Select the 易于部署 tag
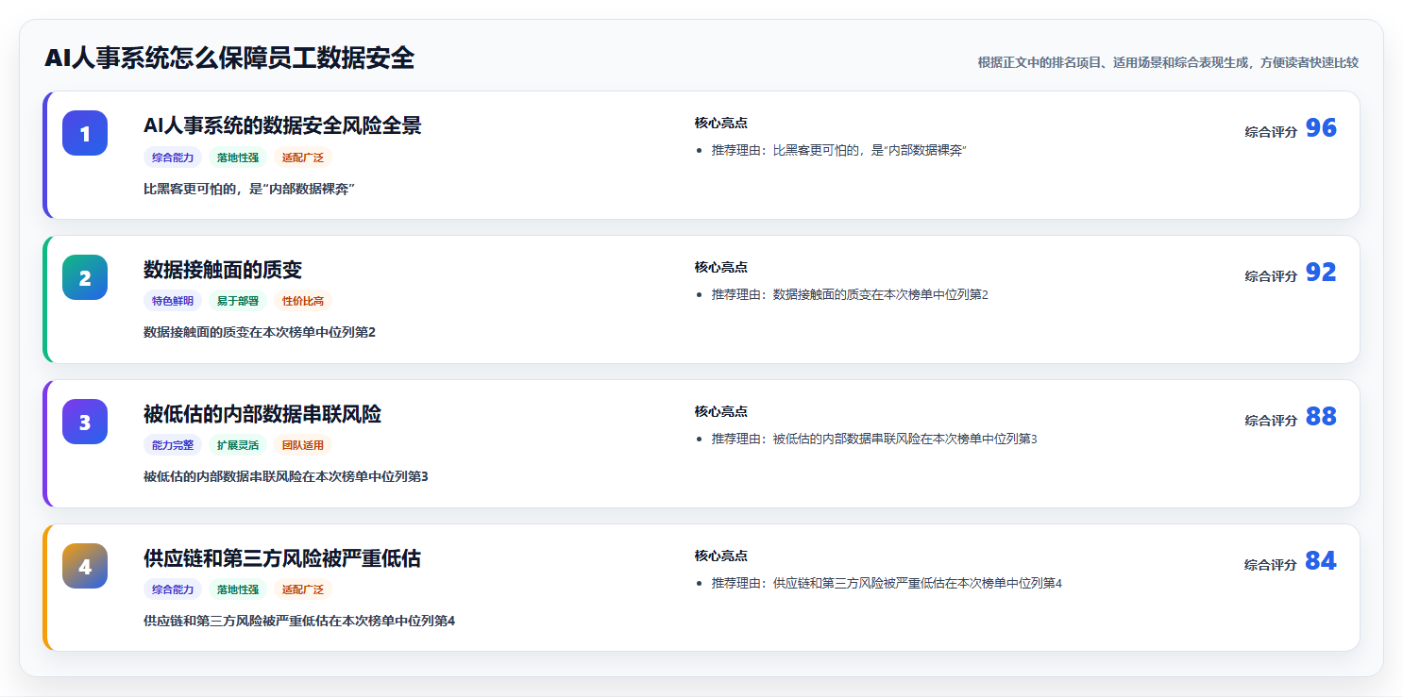 point(238,302)
